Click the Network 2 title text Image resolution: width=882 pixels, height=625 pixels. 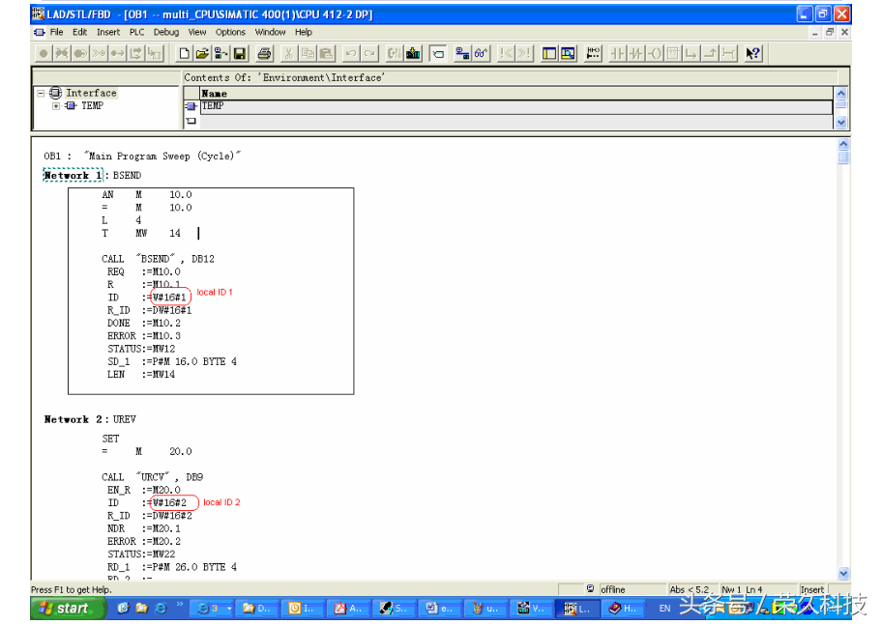coord(125,419)
